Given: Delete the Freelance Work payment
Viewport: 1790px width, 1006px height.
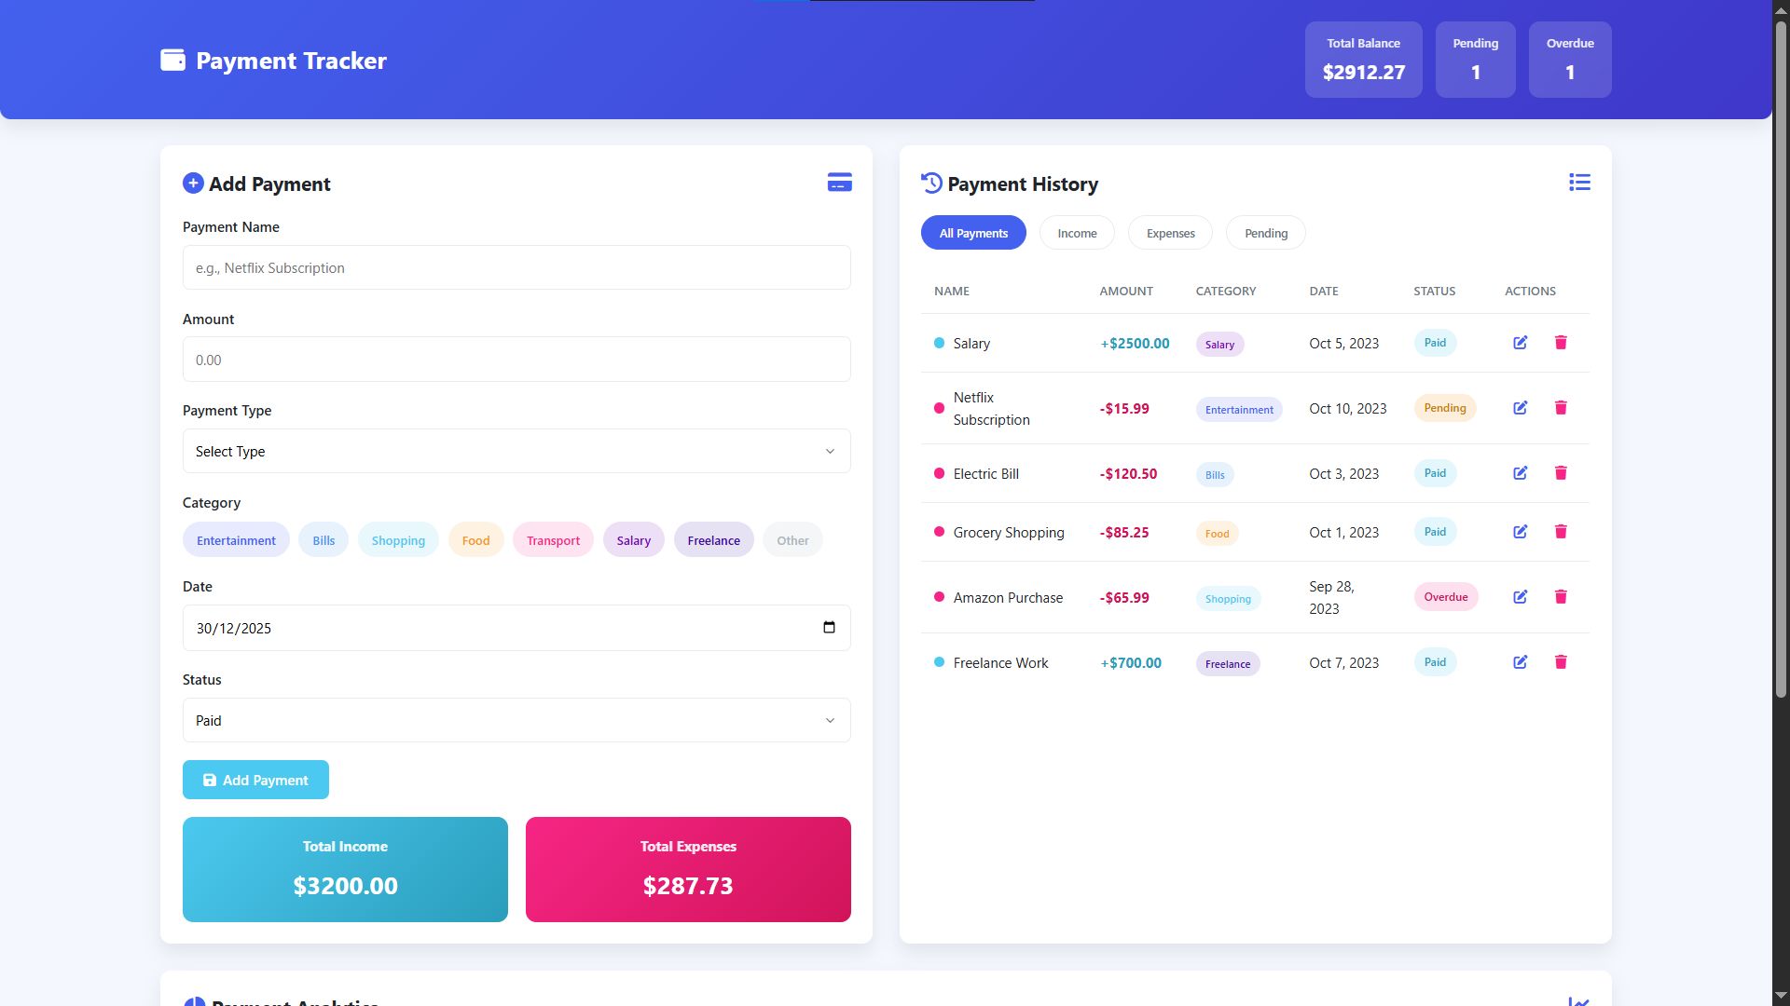Looking at the screenshot, I should (x=1561, y=662).
